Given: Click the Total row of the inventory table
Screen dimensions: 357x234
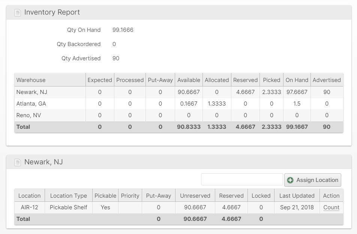Looking at the screenshot, I should 23,127.
